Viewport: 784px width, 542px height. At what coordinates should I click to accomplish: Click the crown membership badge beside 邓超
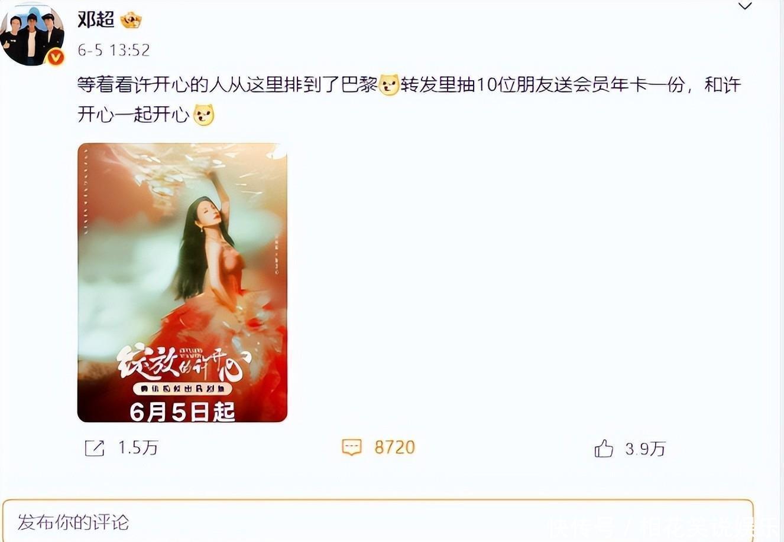[131, 21]
